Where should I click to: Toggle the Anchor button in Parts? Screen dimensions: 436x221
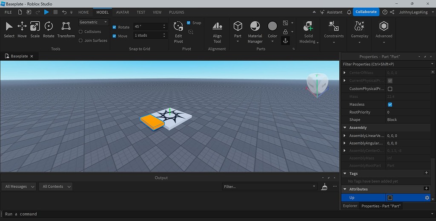click(285, 40)
